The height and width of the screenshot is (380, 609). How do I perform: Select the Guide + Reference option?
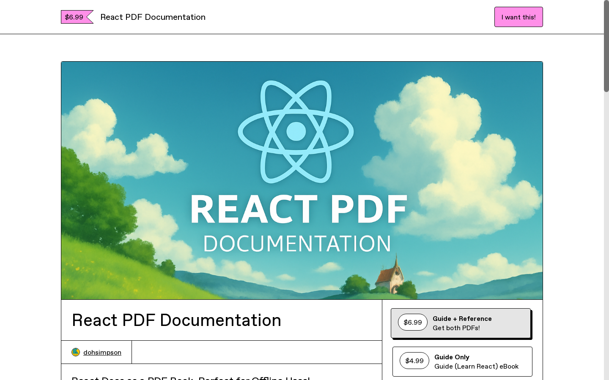(461, 323)
